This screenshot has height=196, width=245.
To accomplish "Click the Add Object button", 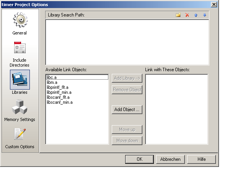I will tap(127, 109).
